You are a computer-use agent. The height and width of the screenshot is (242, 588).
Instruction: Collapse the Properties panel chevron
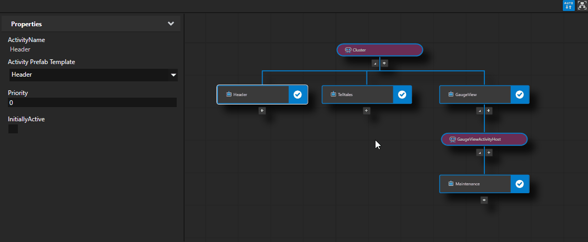point(171,24)
